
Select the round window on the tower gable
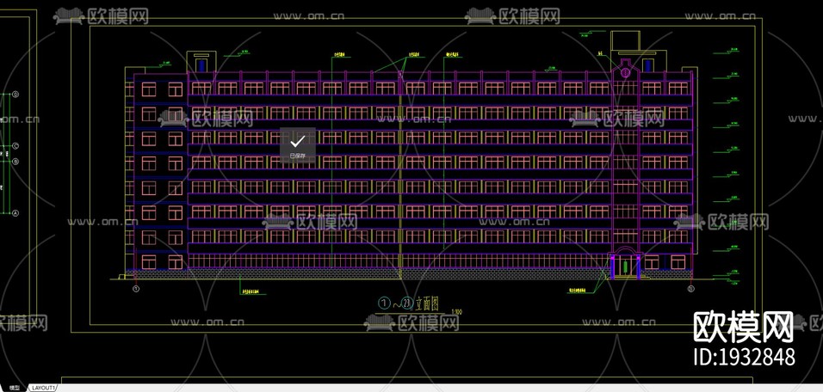625,72
